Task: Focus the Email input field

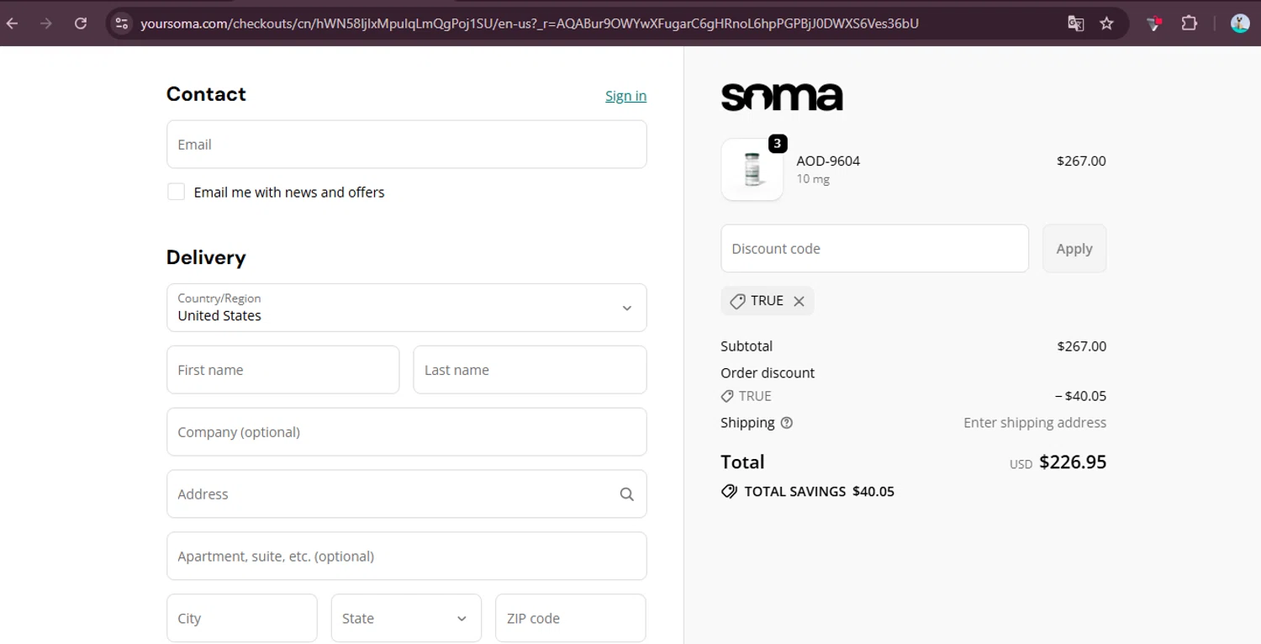Action: point(407,145)
